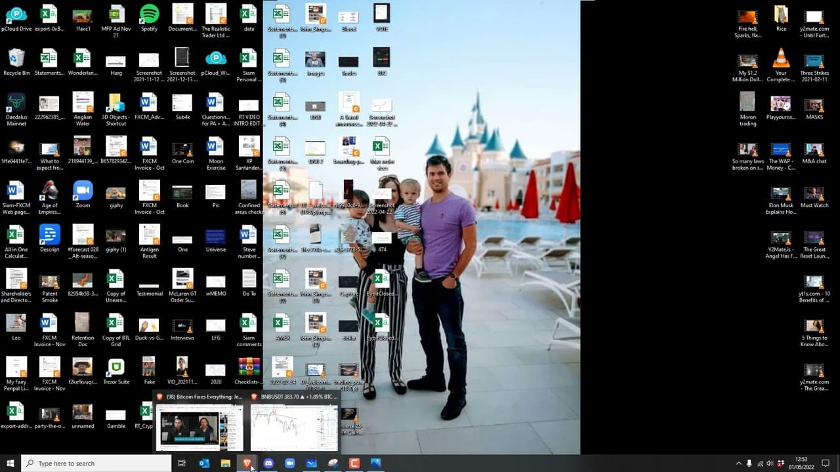Open the MASKS video file

(x=814, y=109)
